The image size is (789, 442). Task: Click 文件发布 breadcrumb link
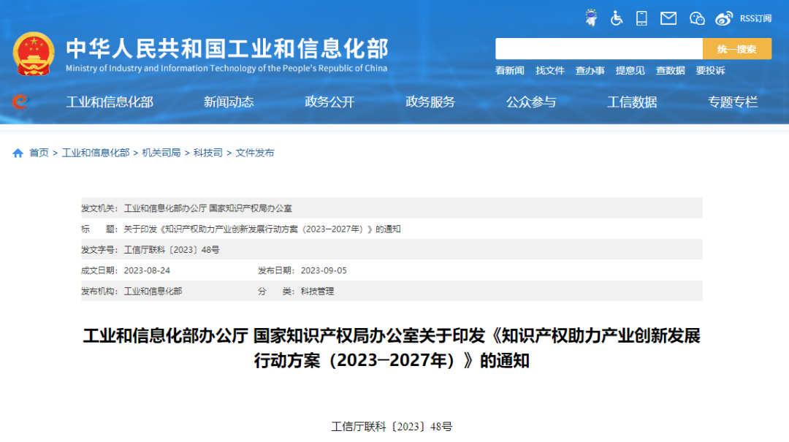pyautogui.click(x=255, y=153)
